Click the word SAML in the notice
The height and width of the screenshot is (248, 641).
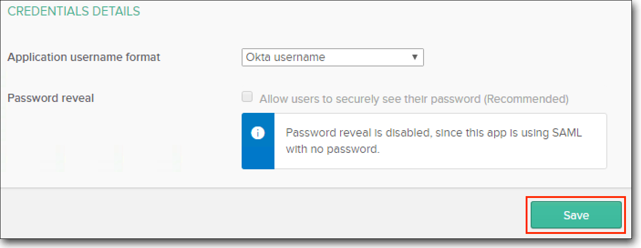click(x=568, y=133)
